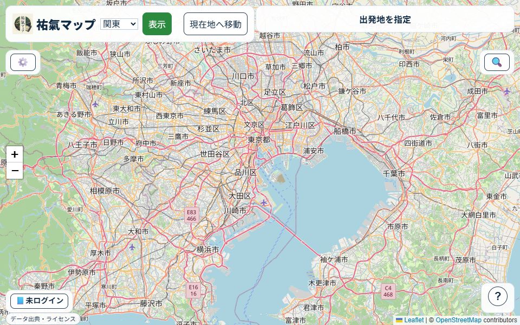This screenshot has width=520, height=325.
Task: Click the 祐氣マップ logo image
Action: pyautogui.click(x=23, y=24)
